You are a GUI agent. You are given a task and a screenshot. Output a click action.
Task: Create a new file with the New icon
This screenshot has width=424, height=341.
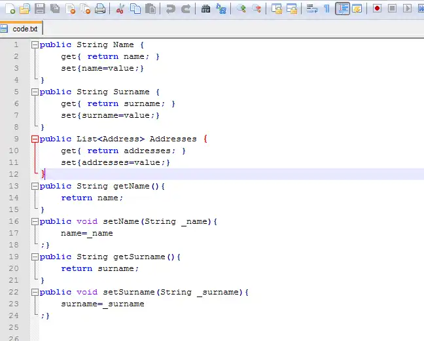click(10, 9)
